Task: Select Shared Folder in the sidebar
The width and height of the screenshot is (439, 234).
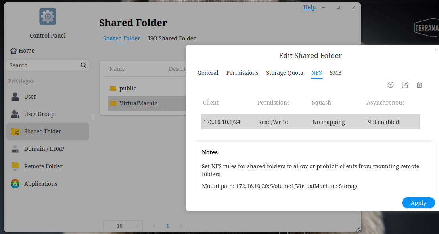Action: pyautogui.click(x=48, y=131)
